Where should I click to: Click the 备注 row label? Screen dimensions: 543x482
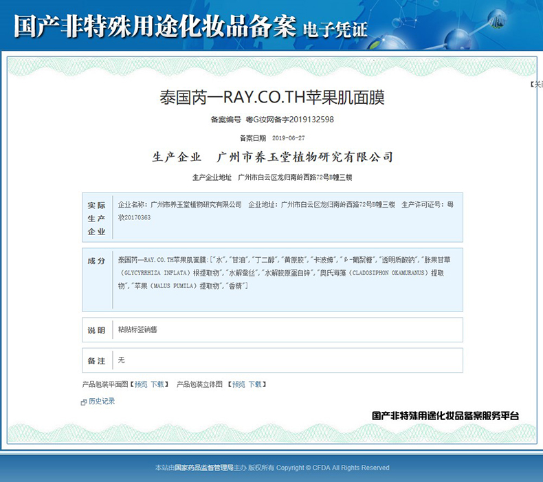(x=97, y=360)
